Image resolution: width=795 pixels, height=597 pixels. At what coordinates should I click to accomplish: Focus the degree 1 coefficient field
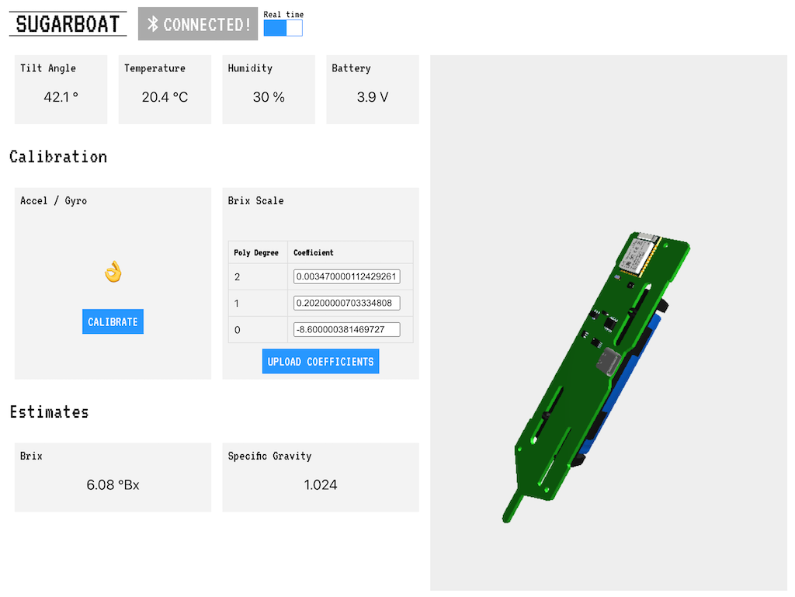(347, 303)
